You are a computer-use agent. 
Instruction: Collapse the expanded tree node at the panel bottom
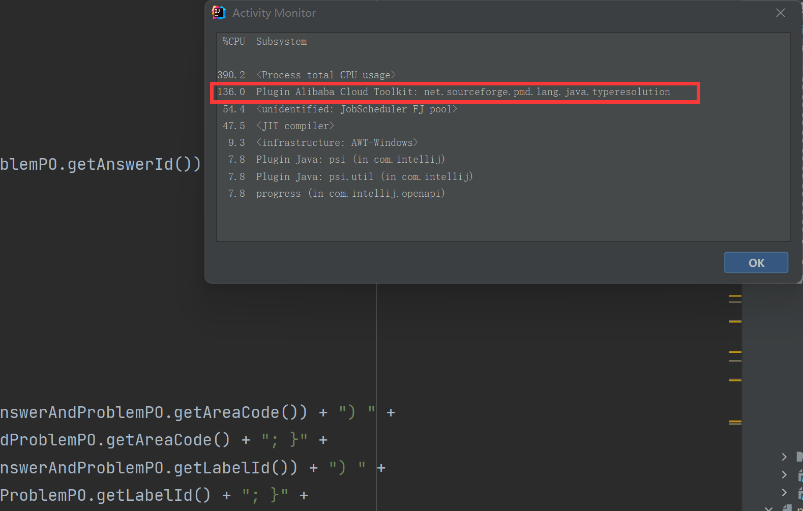click(x=769, y=508)
